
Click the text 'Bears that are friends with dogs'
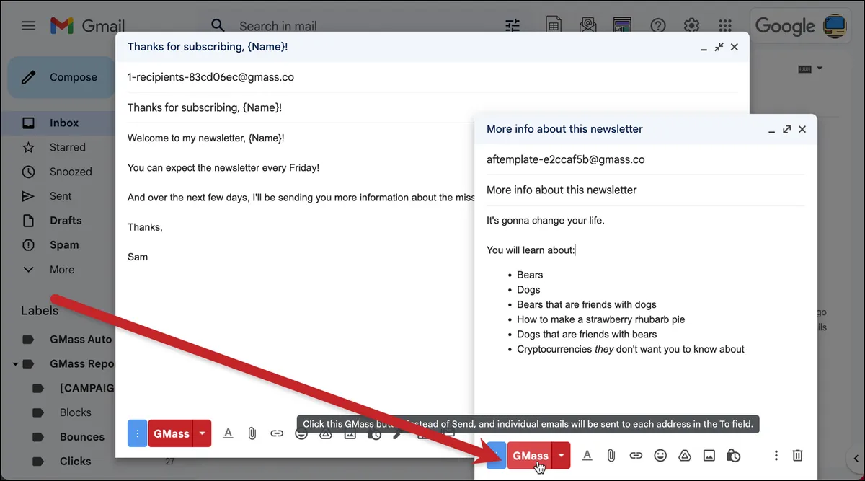pyautogui.click(x=587, y=304)
